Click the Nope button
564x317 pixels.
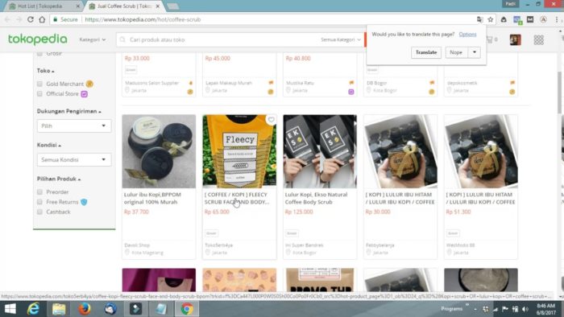click(456, 52)
